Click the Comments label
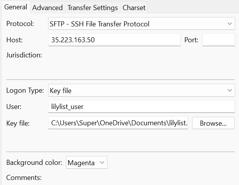Image resolution: width=239 pixels, height=185 pixels. coord(24,178)
